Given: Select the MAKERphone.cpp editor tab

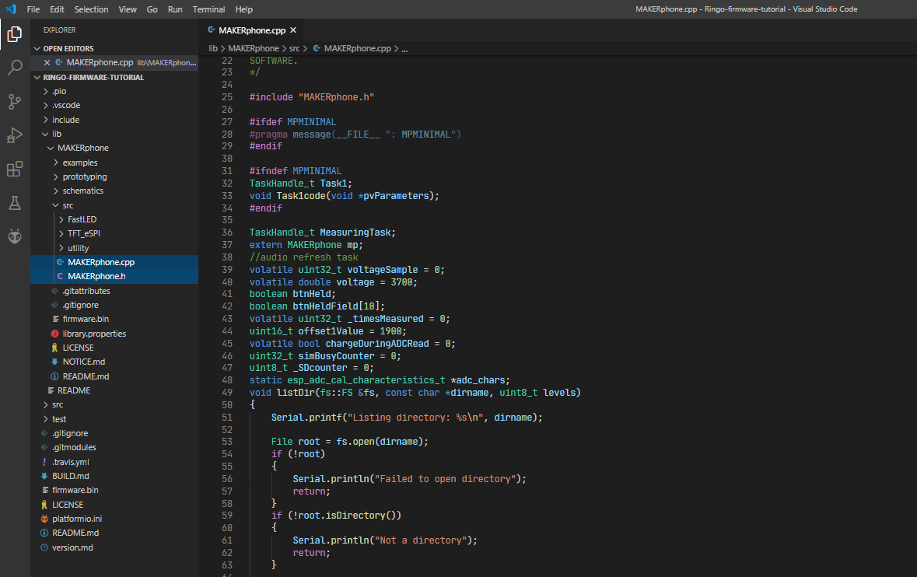Looking at the screenshot, I should (x=252, y=30).
